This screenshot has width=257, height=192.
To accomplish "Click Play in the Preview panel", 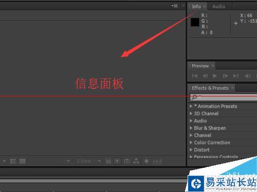I will [x=215, y=75].
